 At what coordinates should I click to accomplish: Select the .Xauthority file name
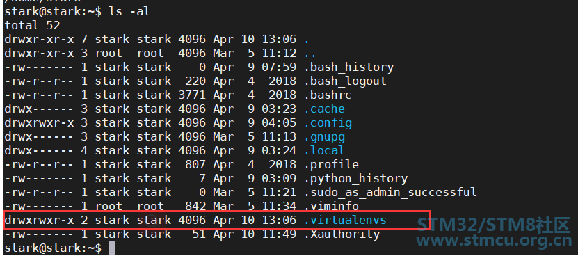[x=342, y=234]
